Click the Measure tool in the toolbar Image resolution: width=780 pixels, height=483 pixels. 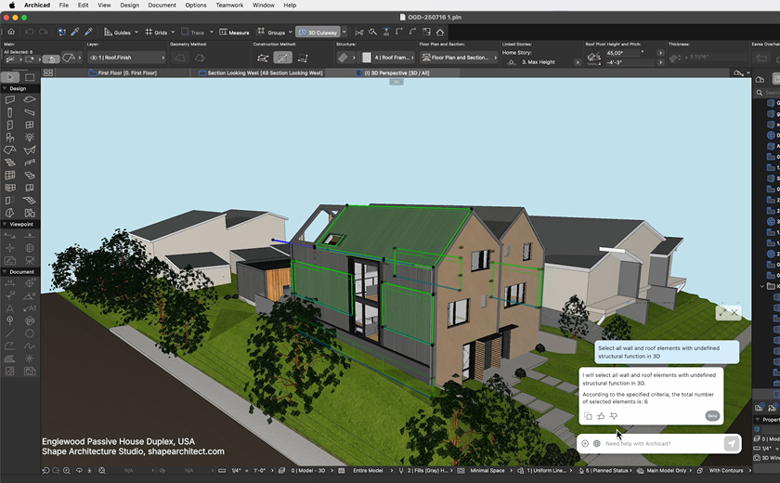[x=234, y=33]
